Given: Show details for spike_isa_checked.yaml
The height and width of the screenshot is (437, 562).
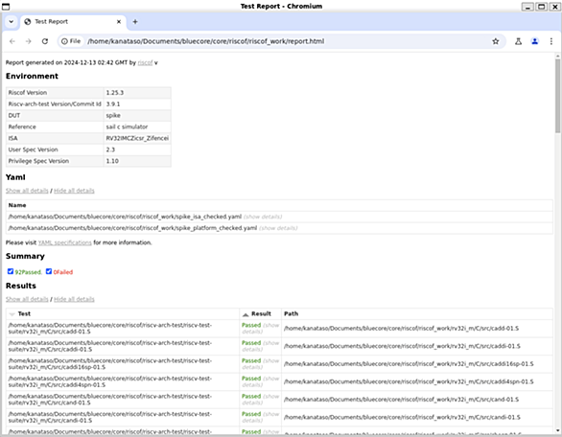Looking at the screenshot, I should coord(263,217).
